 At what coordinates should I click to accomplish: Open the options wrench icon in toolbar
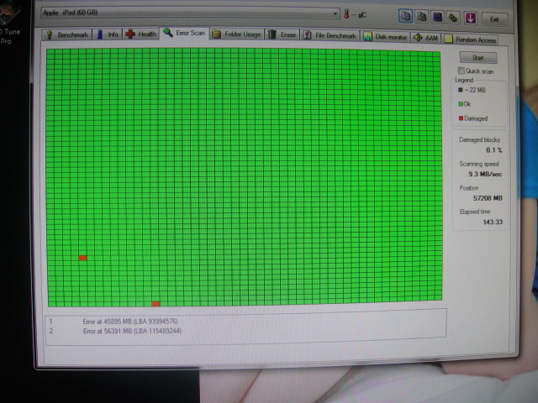453,17
